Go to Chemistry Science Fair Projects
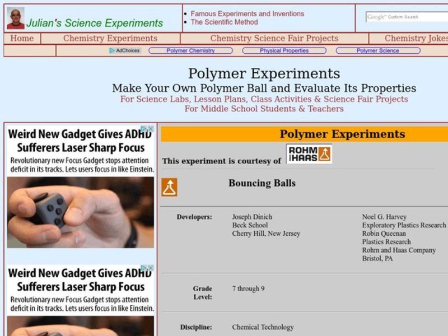The height and width of the screenshot is (336, 448). [274, 39]
